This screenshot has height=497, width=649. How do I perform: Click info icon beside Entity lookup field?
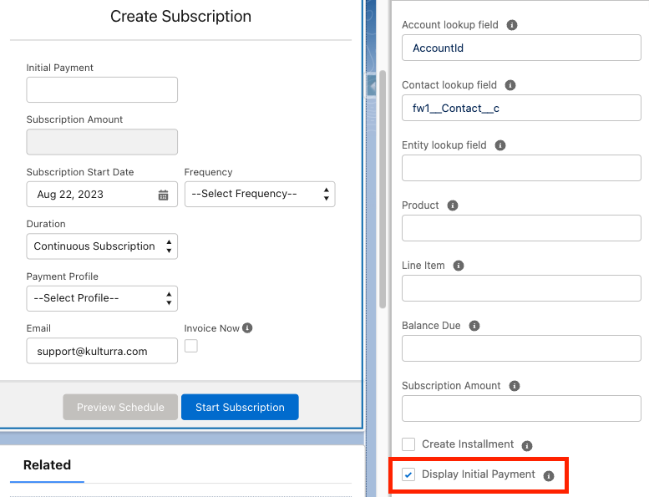click(x=500, y=145)
